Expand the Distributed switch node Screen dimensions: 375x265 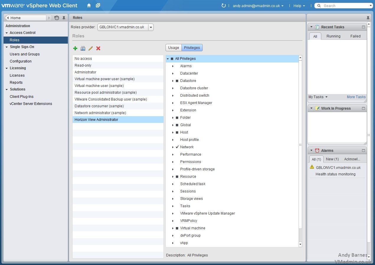(173, 96)
